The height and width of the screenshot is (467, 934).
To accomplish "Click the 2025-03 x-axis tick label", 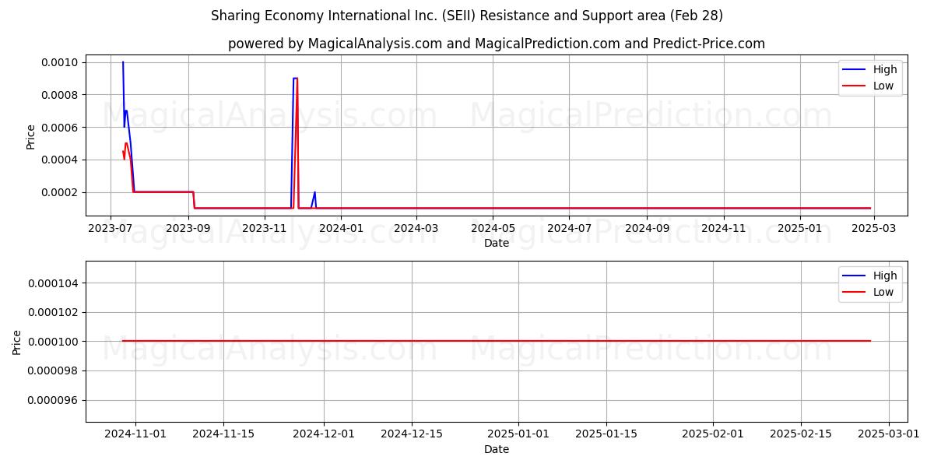I will point(874,228).
